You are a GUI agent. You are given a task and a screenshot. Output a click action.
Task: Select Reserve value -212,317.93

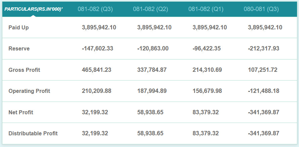(263, 49)
